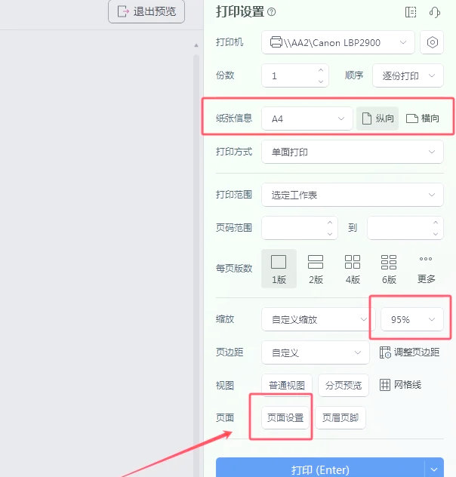Click the 页码范围 end page field
456x477 pixels.
405,228
